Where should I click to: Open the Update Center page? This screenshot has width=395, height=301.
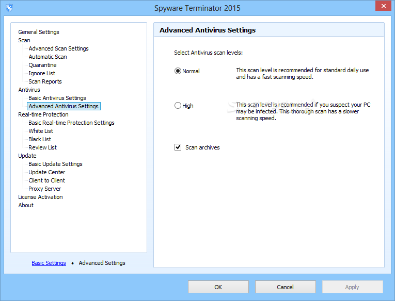47,172
